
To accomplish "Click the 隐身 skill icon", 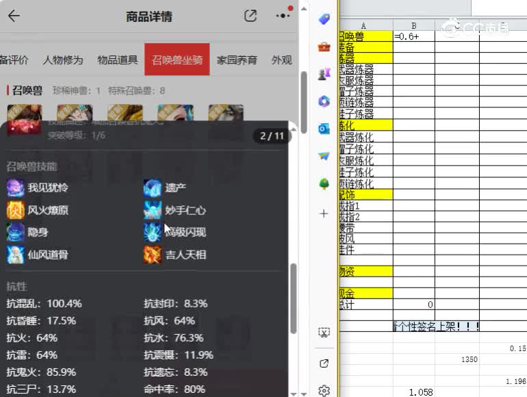I will 16,232.
